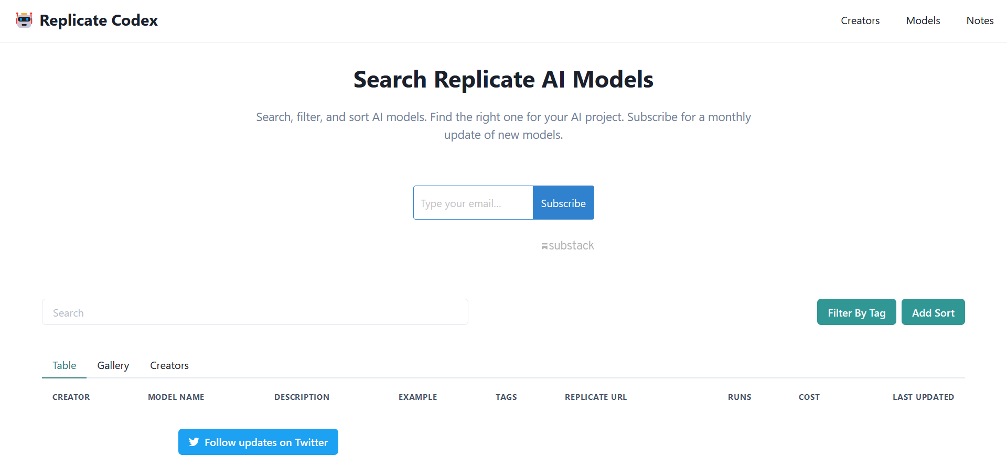Click the email address input box
This screenshot has height=467, width=1007.
(472, 203)
